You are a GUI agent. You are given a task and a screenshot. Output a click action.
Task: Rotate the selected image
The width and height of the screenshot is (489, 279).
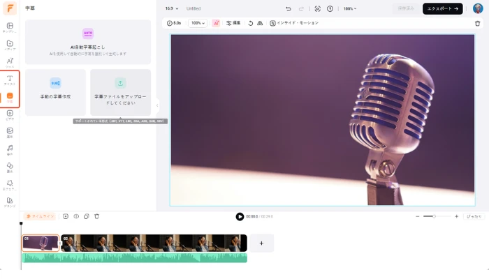point(250,23)
